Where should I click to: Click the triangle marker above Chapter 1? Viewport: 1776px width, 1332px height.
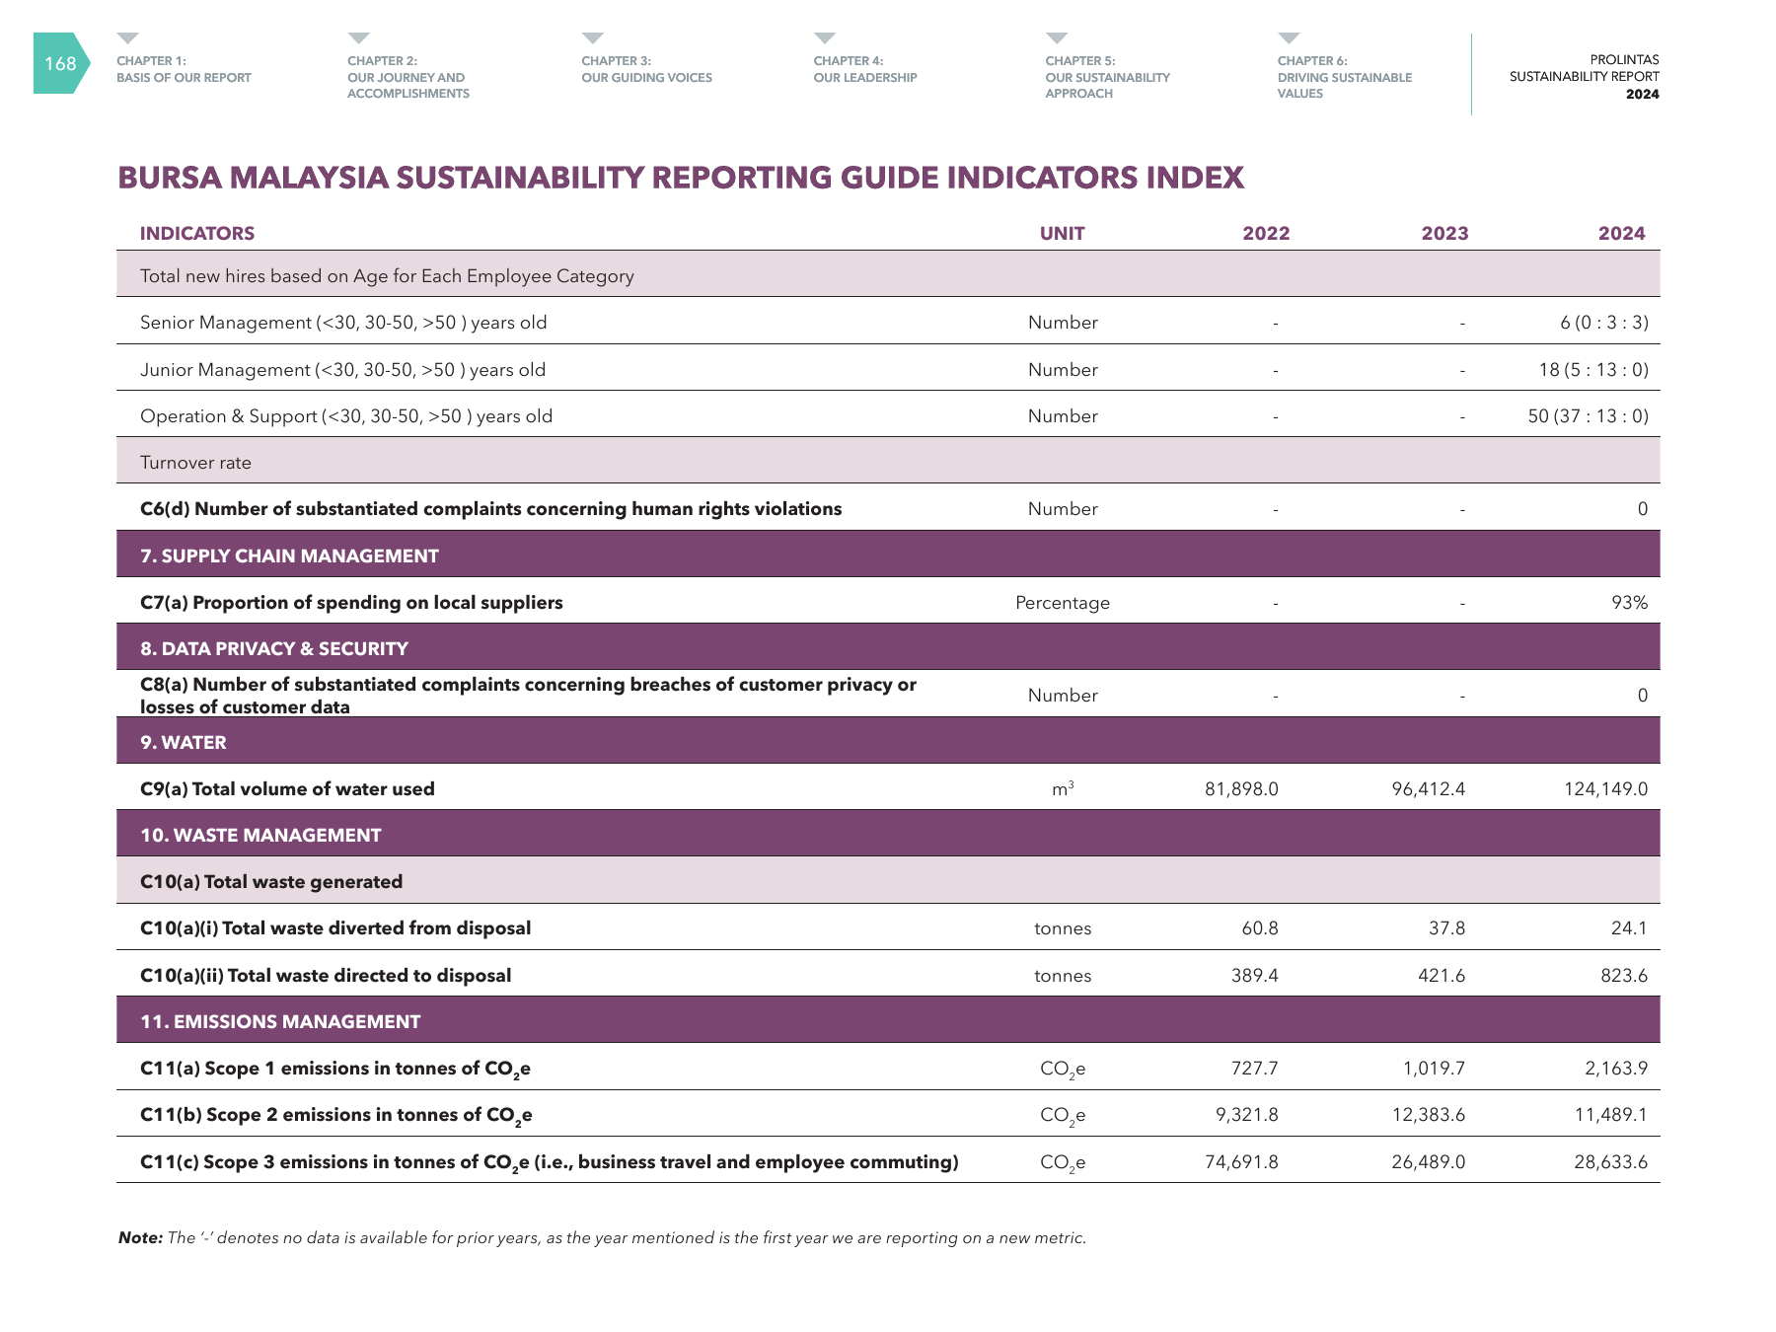pos(127,38)
